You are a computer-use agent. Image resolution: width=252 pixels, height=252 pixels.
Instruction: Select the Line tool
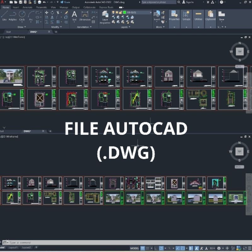click(4, 16)
